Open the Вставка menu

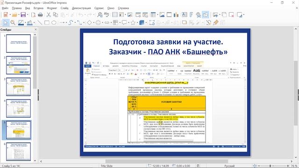click(x=38, y=8)
